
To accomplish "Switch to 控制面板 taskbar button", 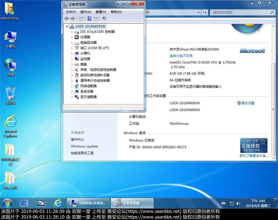I will (88, 203).
